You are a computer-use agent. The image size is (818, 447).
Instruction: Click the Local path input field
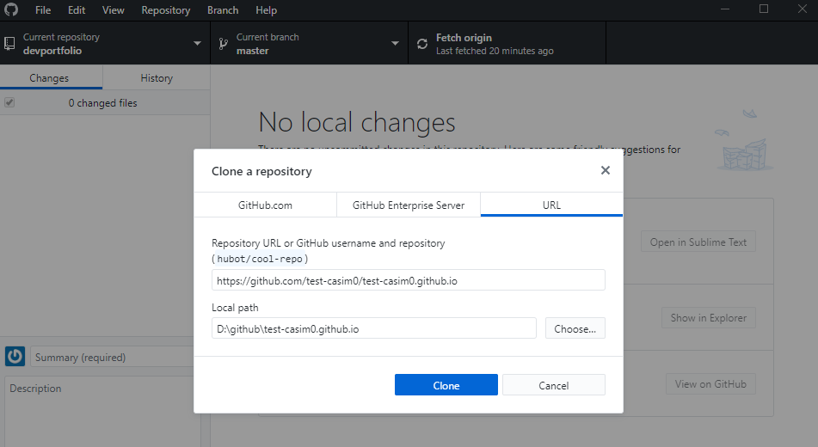coord(374,328)
